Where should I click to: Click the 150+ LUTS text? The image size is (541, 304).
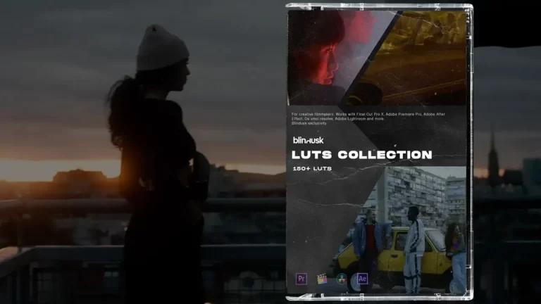tap(312, 169)
